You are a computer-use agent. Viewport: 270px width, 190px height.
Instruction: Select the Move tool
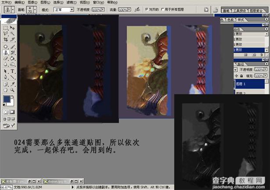[12, 28]
